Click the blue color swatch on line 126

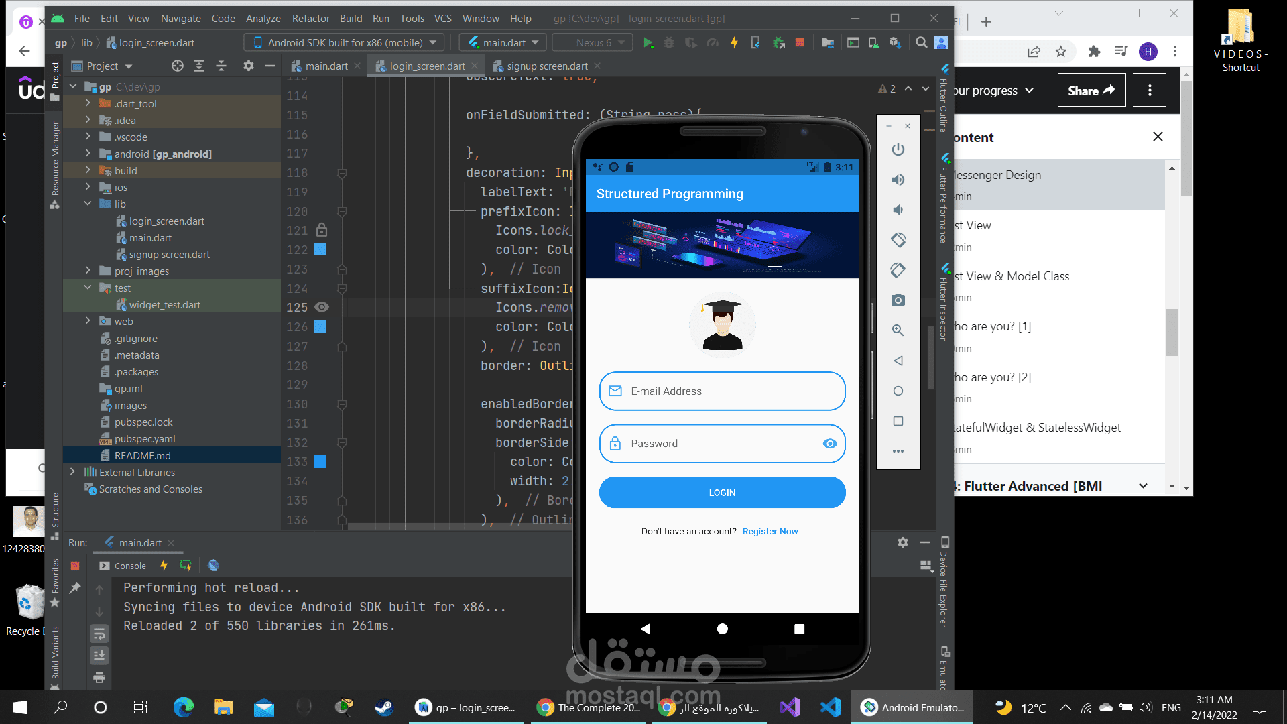point(320,326)
